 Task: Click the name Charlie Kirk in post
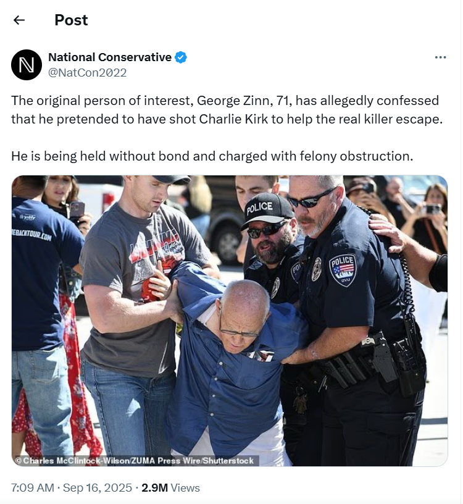233,119
